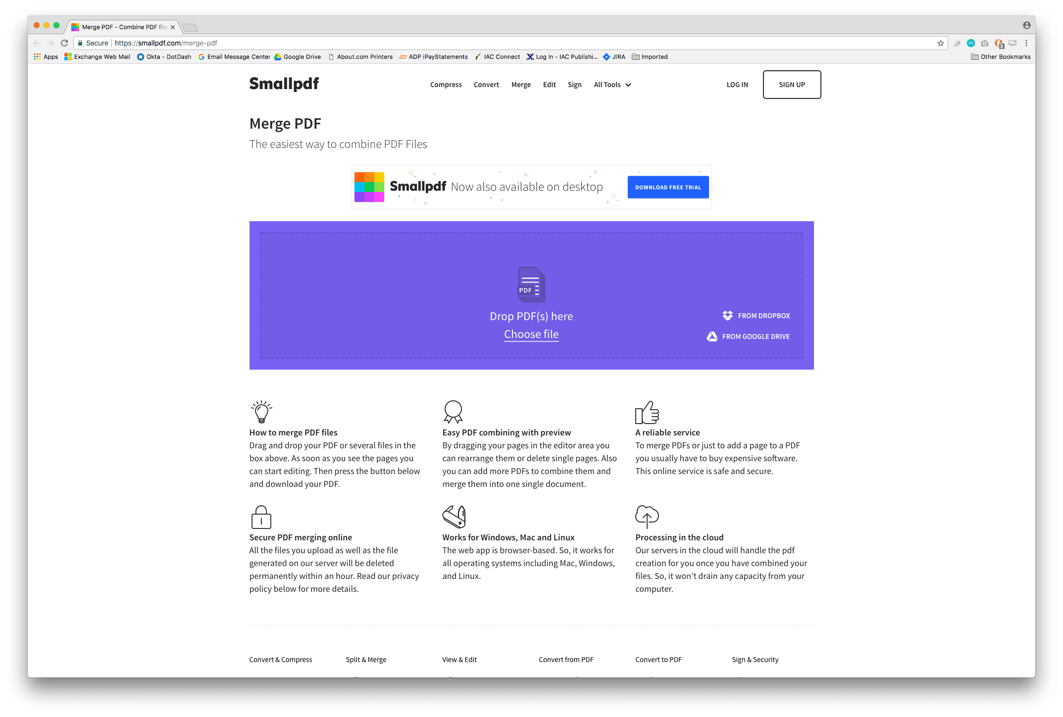Open the Chrome three-dot menu
This screenshot has height=717, width=1063.
(x=1026, y=43)
